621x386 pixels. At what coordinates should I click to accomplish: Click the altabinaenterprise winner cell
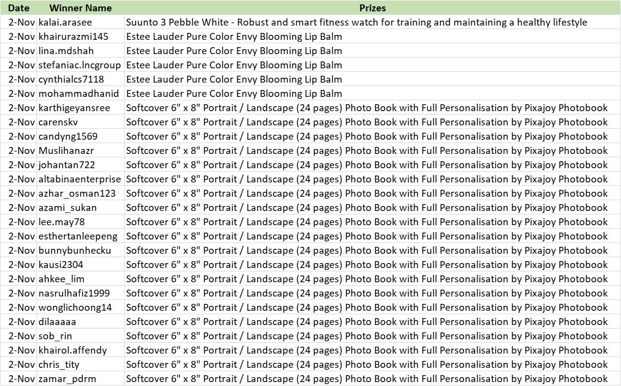[80, 179]
